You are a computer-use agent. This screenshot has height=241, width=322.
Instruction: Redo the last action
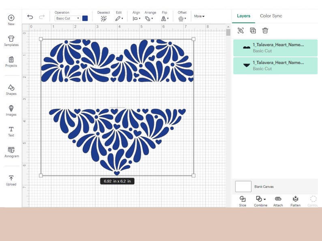tap(42, 17)
